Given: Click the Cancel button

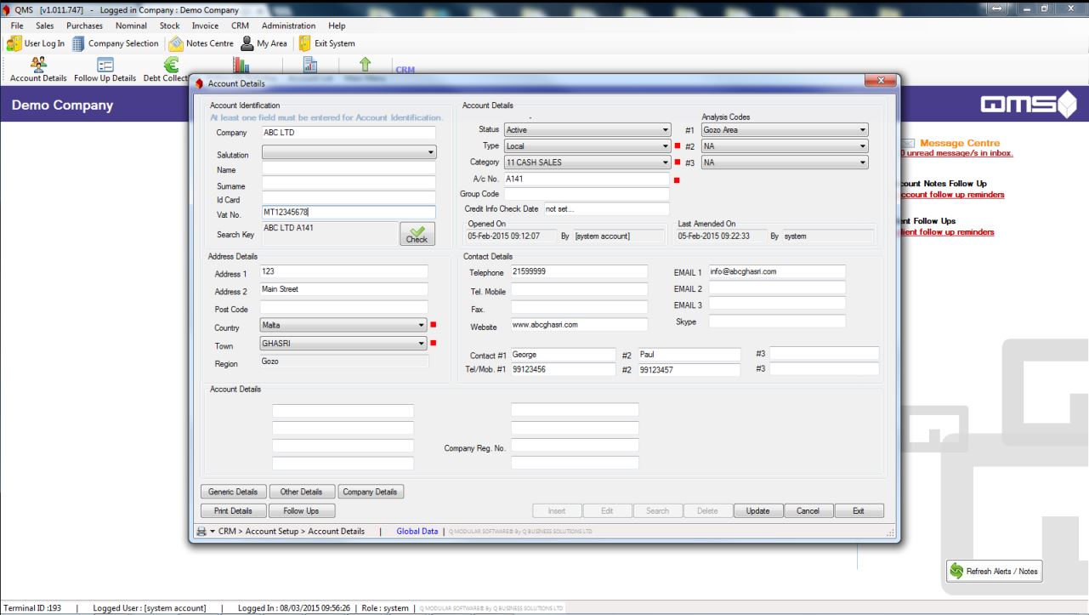Looking at the screenshot, I should point(808,511).
